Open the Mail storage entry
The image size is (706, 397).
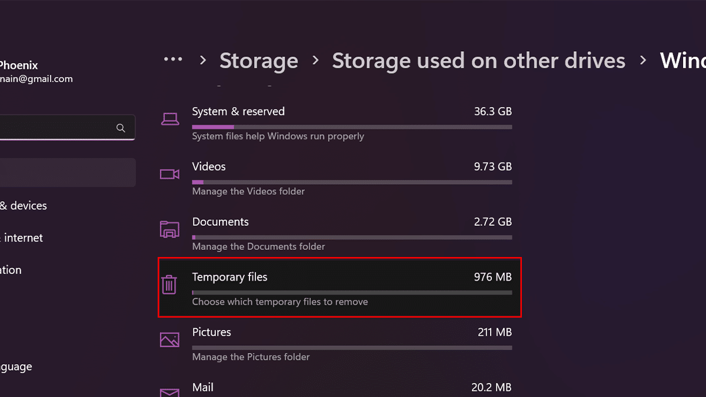pos(351,388)
